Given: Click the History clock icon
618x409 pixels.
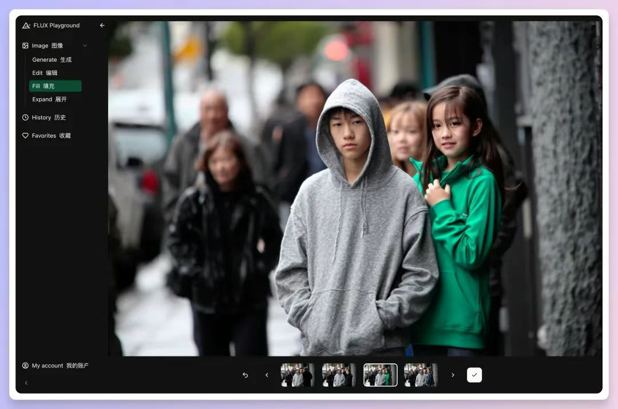Looking at the screenshot, I should [25, 118].
